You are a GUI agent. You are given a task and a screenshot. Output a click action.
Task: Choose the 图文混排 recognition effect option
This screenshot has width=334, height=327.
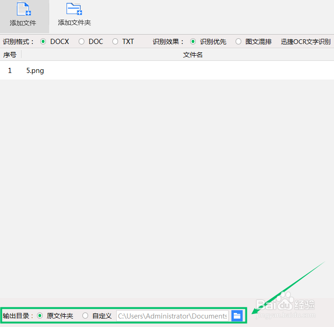pos(238,42)
